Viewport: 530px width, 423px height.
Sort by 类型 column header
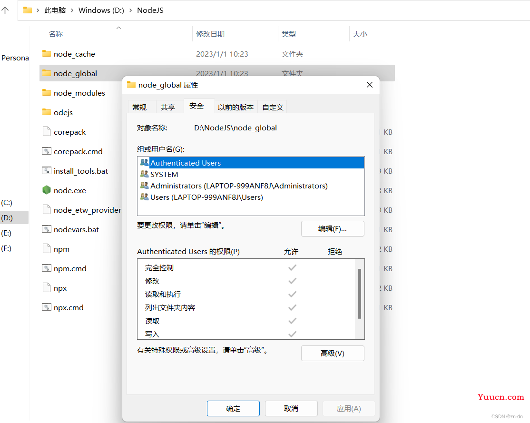(289, 34)
